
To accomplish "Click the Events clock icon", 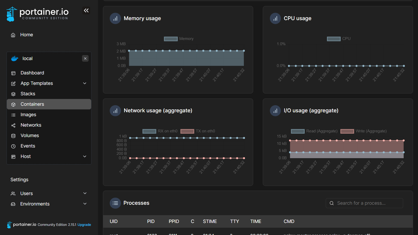I will pos(13,146).
